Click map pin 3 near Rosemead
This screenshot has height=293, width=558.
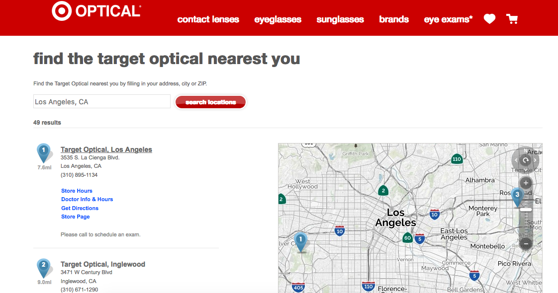tap(517, 198)
